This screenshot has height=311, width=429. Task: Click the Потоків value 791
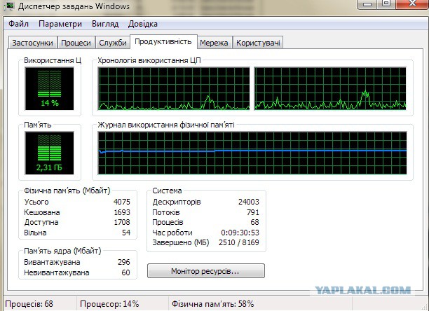pyautogui.click(x=253, y=212)
